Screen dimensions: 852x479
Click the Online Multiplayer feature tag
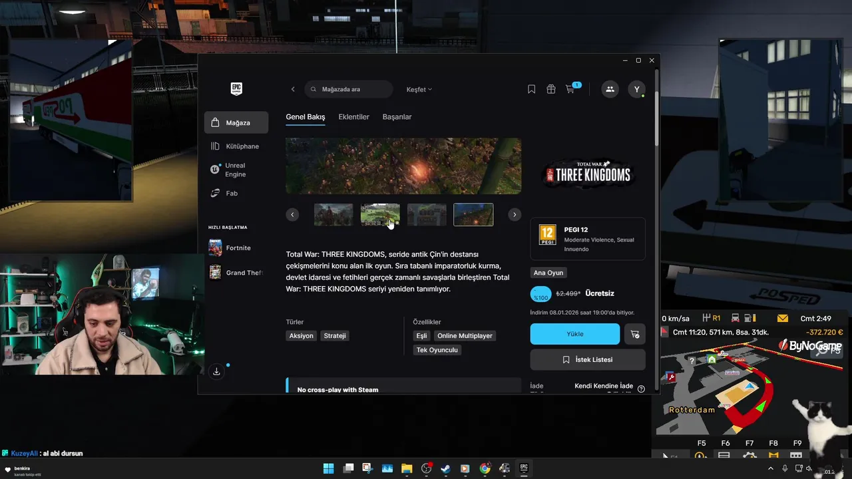pyautogui.click(x=465, y=336)
